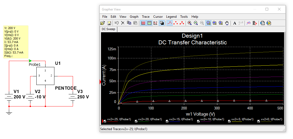Image resolution: width=293 pixels, height=139 pixels.
Task: Click the grayed-out 100% zoom icon
Action: point(202,23)
